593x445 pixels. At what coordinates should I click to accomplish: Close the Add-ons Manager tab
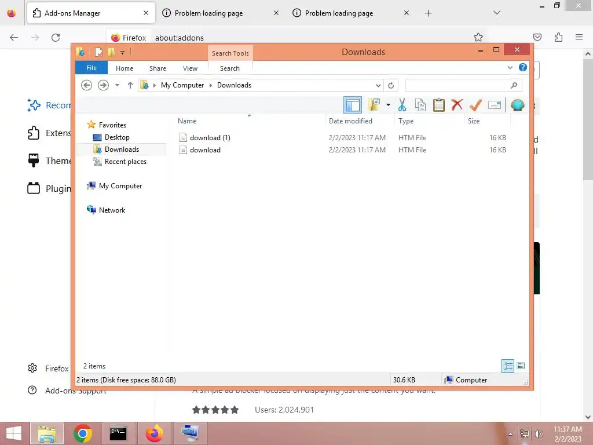pos(146,13)
